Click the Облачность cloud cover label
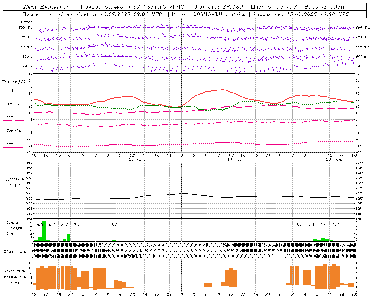Image resolution: width=371 pixels, height=297 pixels. tap(15, 252)
